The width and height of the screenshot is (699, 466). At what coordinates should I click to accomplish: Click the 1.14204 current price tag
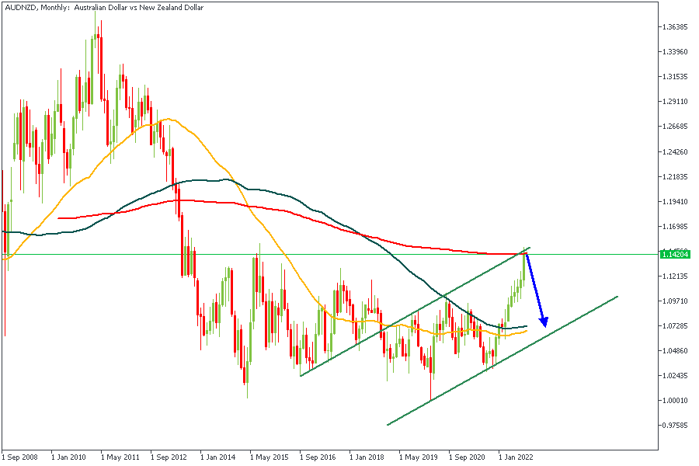(674, 254)
